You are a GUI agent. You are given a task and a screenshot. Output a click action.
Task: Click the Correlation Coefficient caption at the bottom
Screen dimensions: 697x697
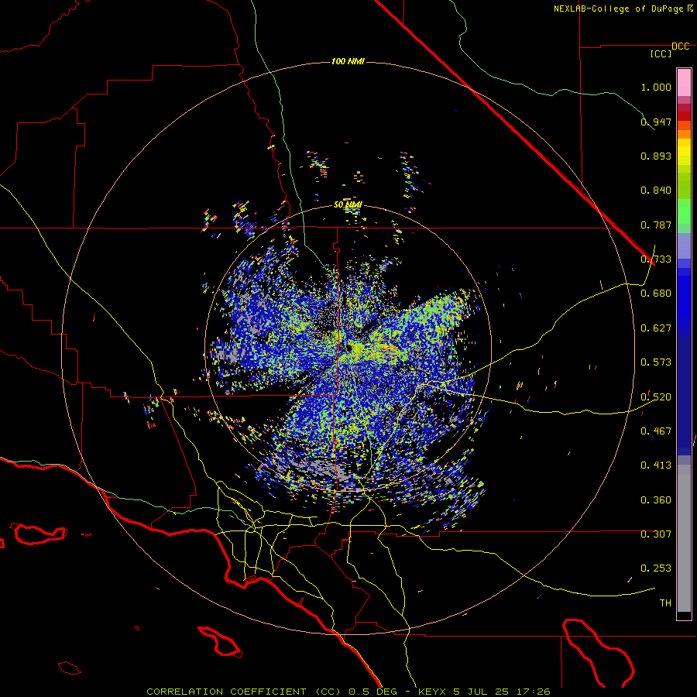click(348, 692)
